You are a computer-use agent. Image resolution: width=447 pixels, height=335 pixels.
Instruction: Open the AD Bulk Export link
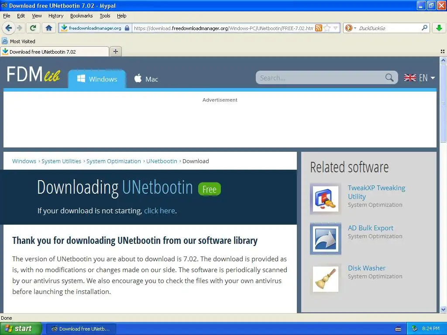pos(370,228)
